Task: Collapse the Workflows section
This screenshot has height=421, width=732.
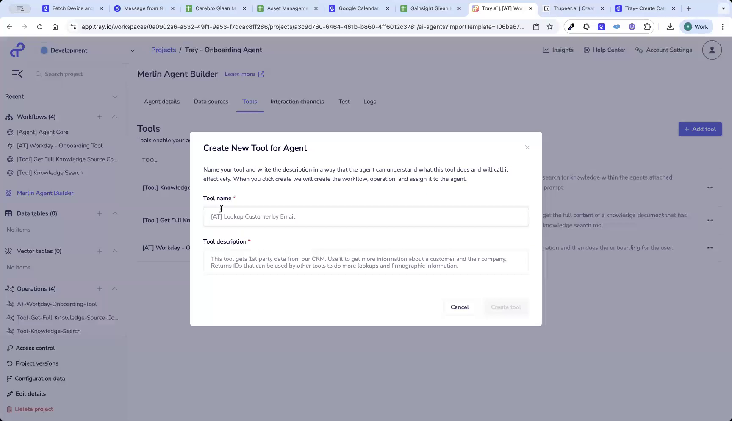Action: (x=114, y=117)
